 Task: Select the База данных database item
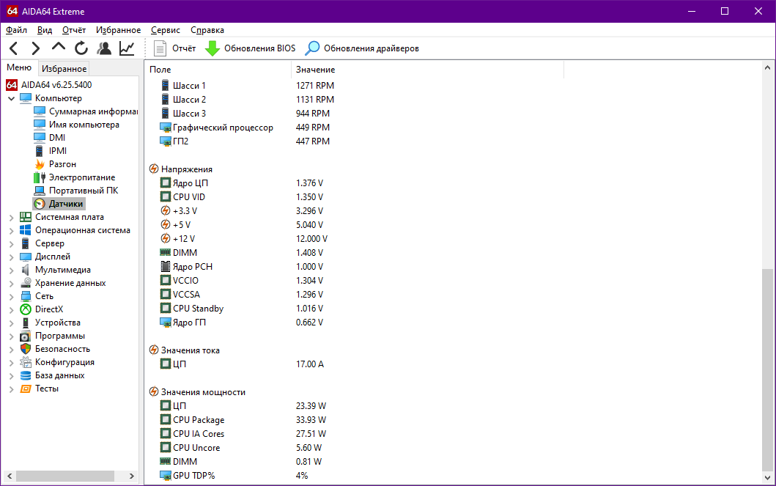(53, 375)
